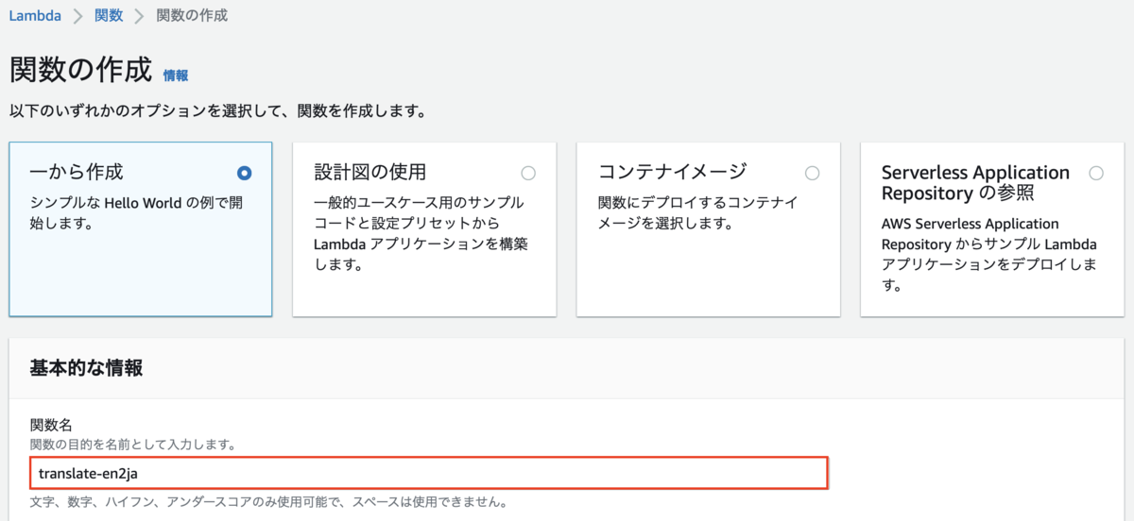The height and width of the screenshot is (521, 1134).
Task: Select the 一から作成 radio button
Action: (x=245, y=173)
